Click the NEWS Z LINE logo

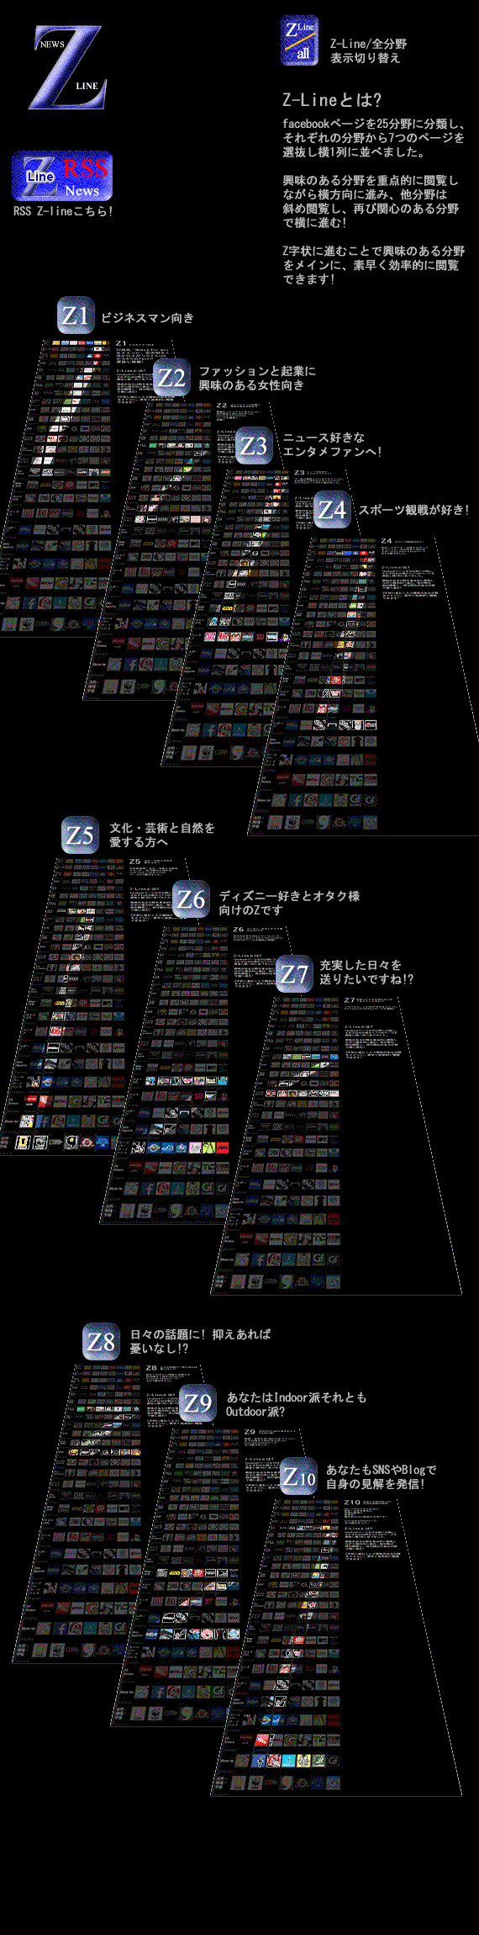point(68,68)
